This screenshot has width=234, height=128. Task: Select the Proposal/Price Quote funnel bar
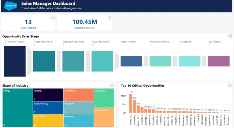tap(73, 61)
